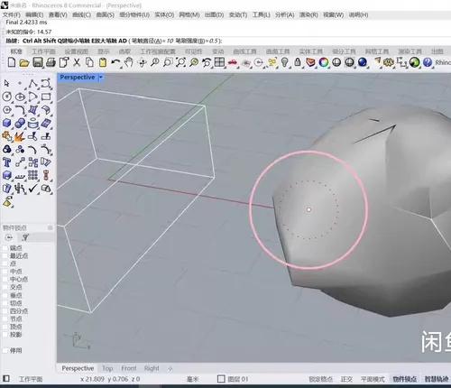Open Layers via stacked layers icon
This screenshot has width=451, height=388.
pyautogui.click(x=310, y=62)
